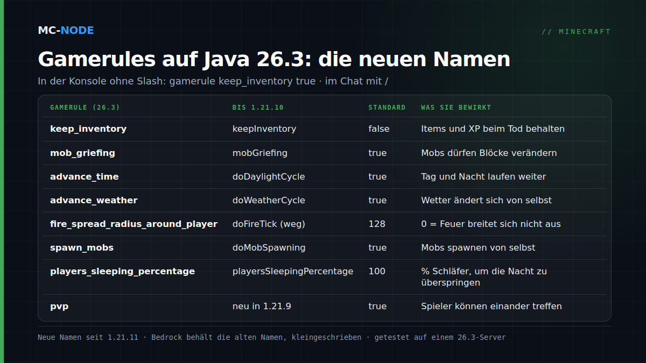Screen dimensions: 646x363
Task: Click the text neu in 1.21.9
Action: pos(262,306)
